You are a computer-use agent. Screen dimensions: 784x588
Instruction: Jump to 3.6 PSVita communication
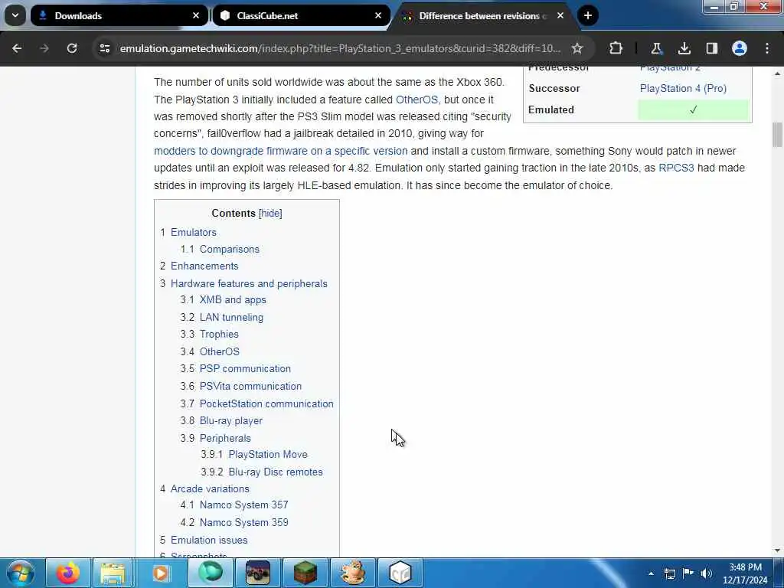tap(241, 386)
